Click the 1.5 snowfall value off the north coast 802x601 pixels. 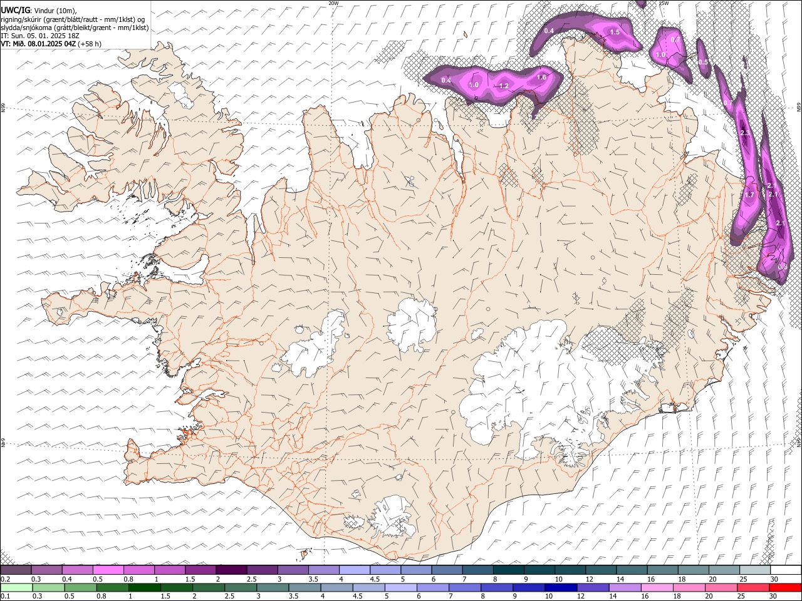click(x=615, y=33)
